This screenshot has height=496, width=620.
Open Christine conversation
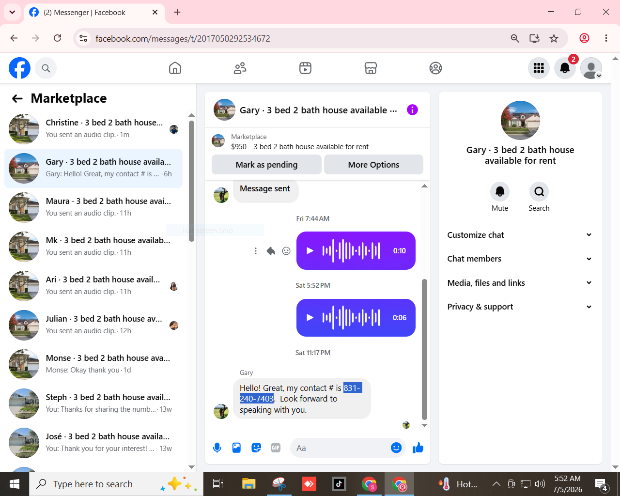pos(93,129)
